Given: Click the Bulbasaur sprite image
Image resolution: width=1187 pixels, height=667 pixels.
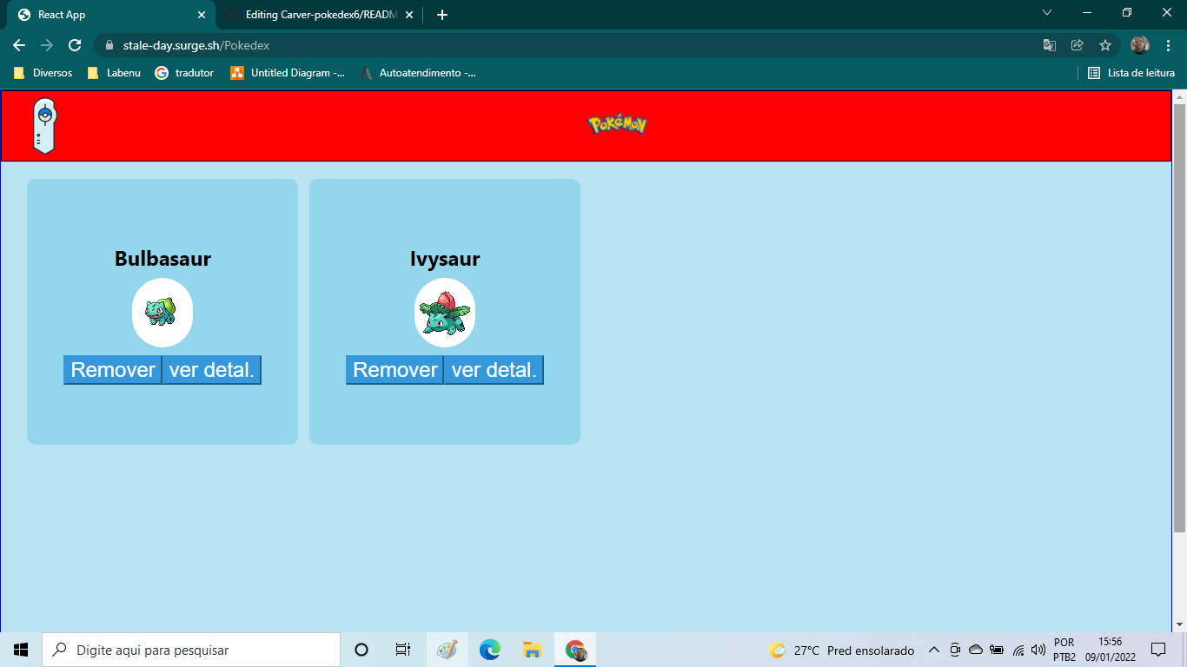Looking at the screenshot, I should [x=162, y=313].
